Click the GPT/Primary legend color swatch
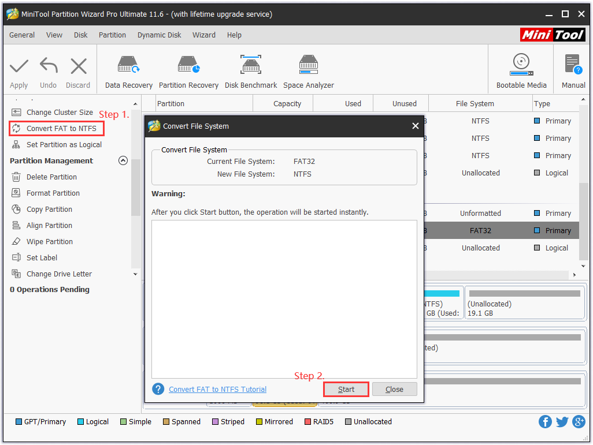Image resolution: width=593 pixels, height=445 pixels. click(x=18, y=421)
